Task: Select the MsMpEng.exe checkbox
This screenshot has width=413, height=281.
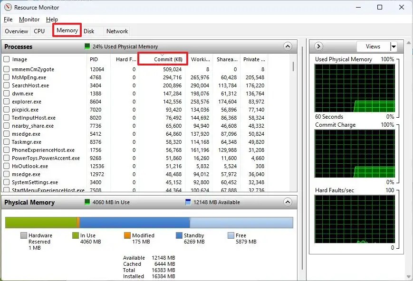Action: coord(6,77)
